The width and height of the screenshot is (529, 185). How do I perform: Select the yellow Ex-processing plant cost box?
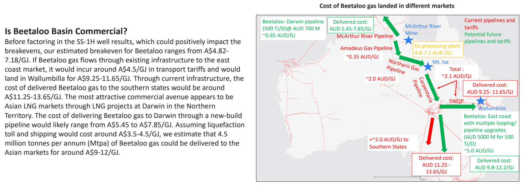click(x=438, y=49)
